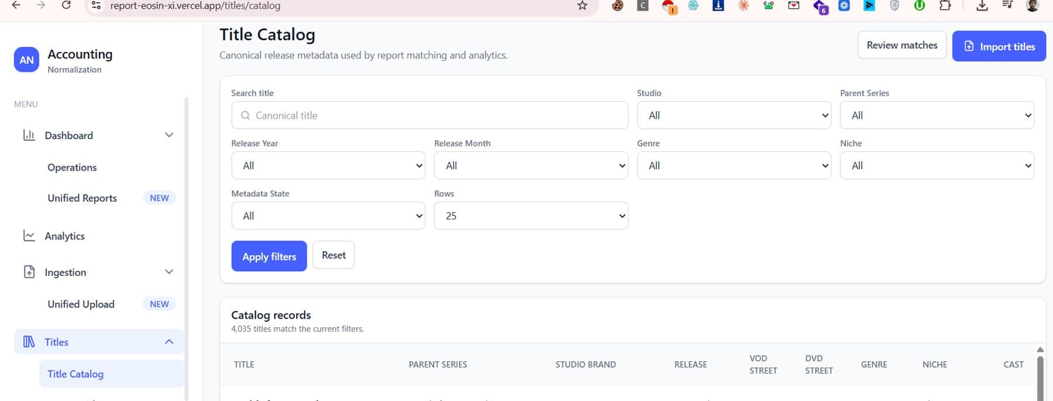The height and width of the screenshot is (401, 1053).
Task: Click the NICHE column header
Action: coord(935,364)
